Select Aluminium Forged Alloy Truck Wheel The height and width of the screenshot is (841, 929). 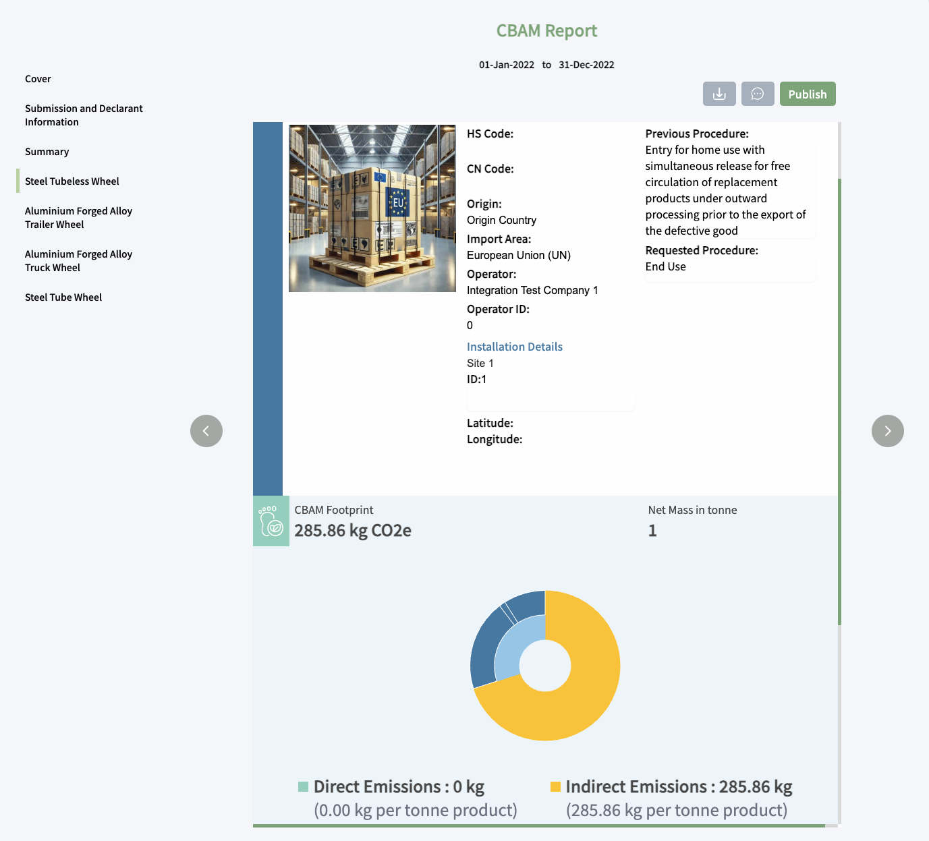[78, 261]
